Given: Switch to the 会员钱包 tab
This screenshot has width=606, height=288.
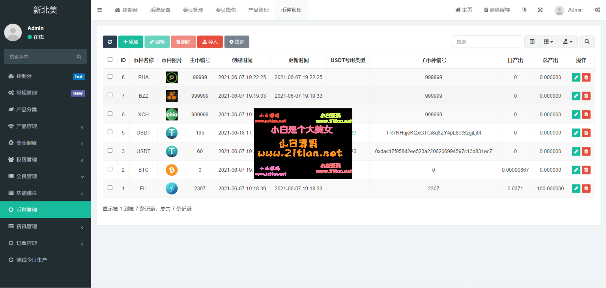Looking at the screenshot, I should (x=226, y=10).
